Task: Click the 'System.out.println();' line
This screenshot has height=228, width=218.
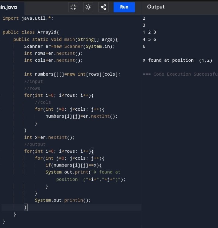Action: coord(63,200)
